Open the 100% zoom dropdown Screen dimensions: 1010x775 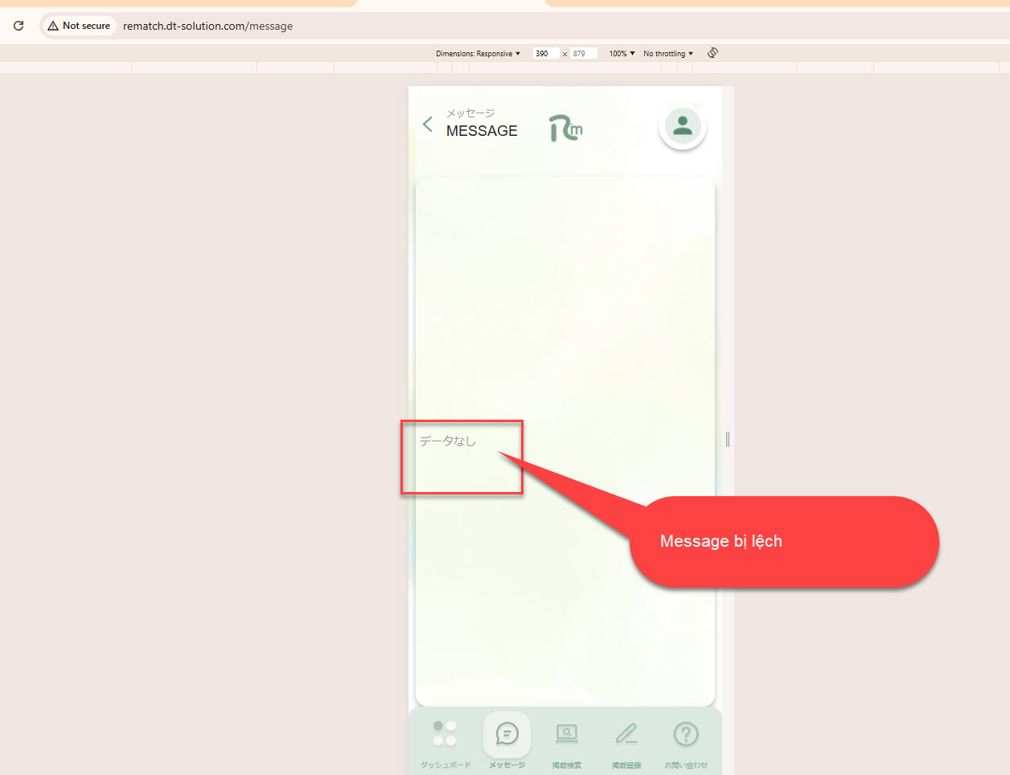(622, 54)
